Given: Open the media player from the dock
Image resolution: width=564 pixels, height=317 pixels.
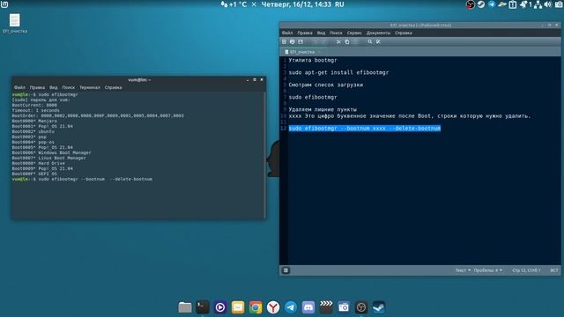Looking at the screenshot, I should 220,307.
